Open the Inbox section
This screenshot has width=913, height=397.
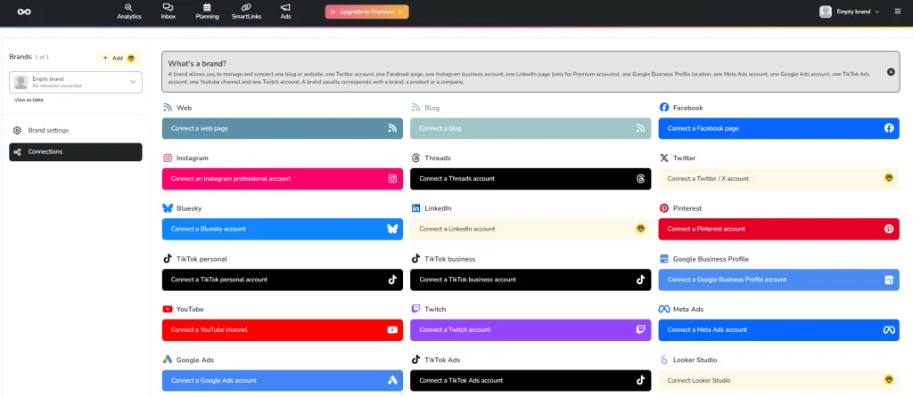point(168,11)
